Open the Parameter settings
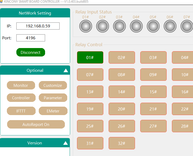Viewport: 193px width, 156px height. [x=53, y=98]
